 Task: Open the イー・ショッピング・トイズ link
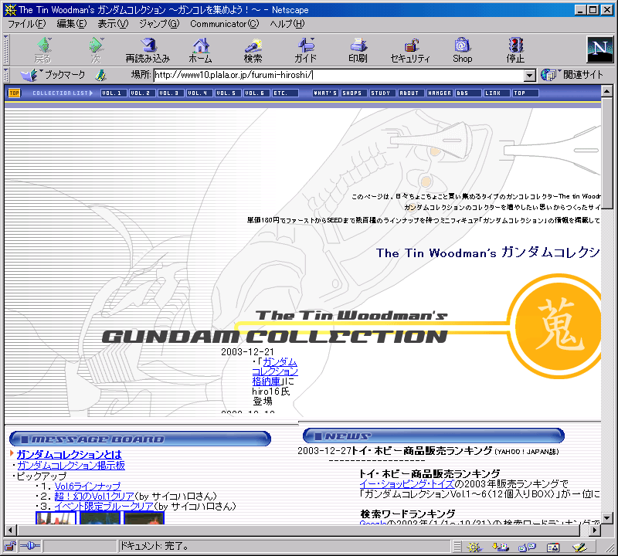coord(407,484)
